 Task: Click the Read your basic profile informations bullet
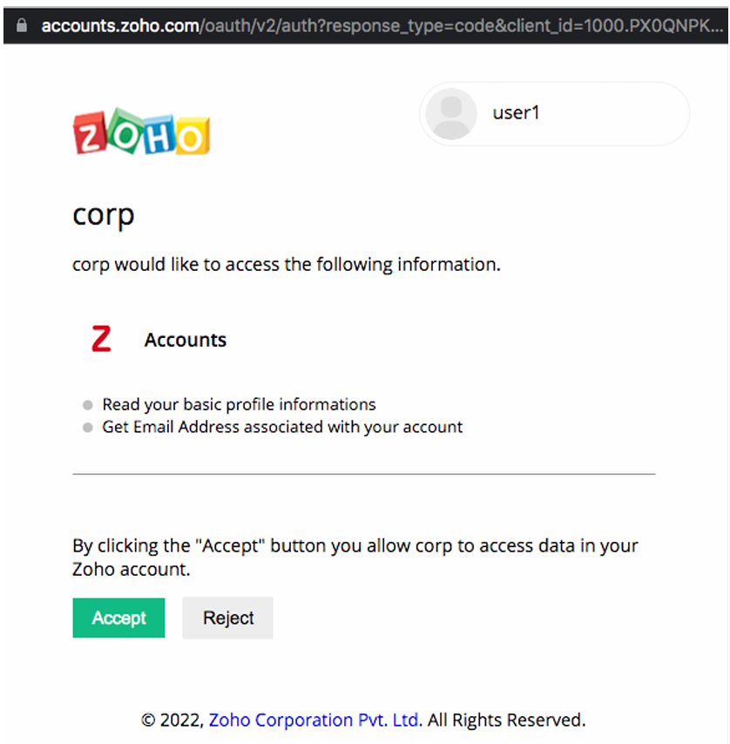click(x=239, y=404)
